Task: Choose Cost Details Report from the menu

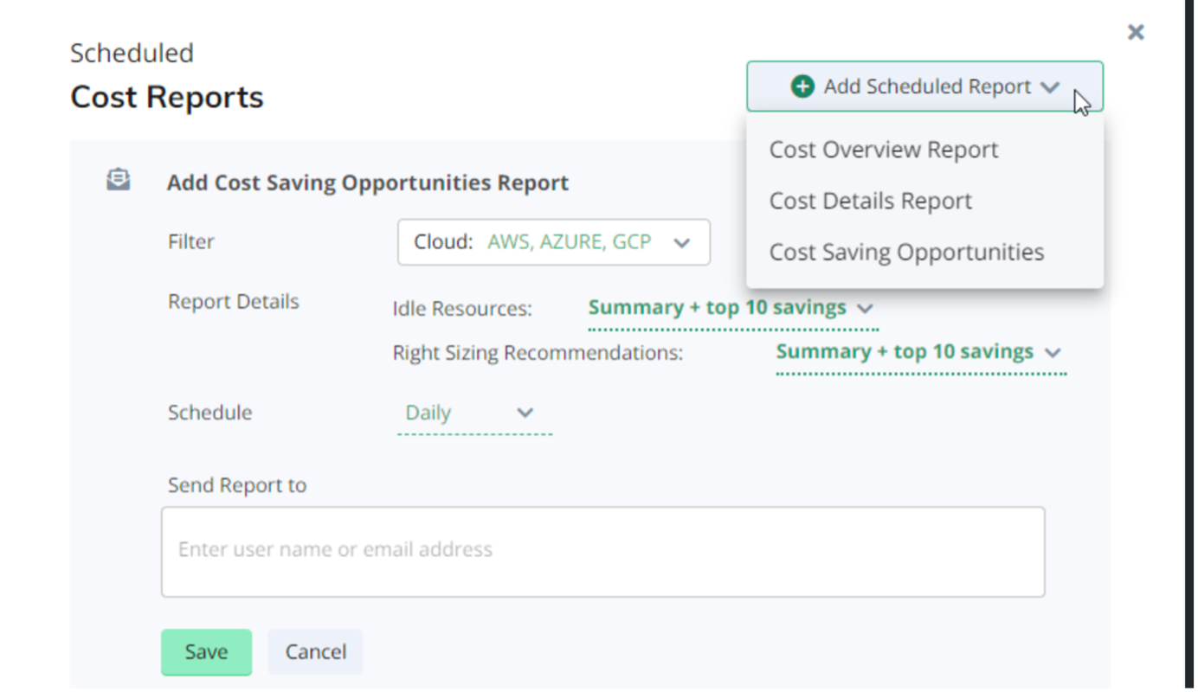Action: click(x=871, y=201)
